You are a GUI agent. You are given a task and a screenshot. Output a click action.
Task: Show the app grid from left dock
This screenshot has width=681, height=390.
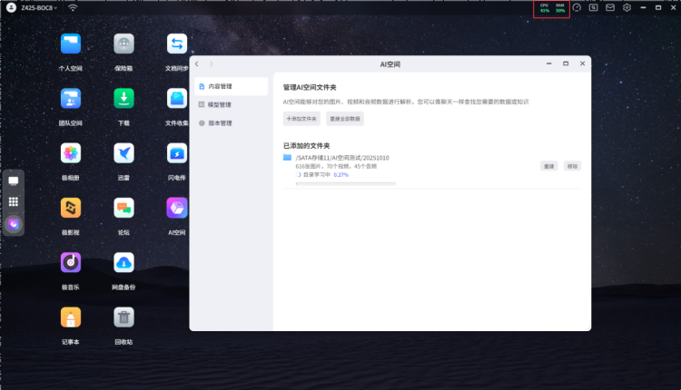click(x=14, y=202)
